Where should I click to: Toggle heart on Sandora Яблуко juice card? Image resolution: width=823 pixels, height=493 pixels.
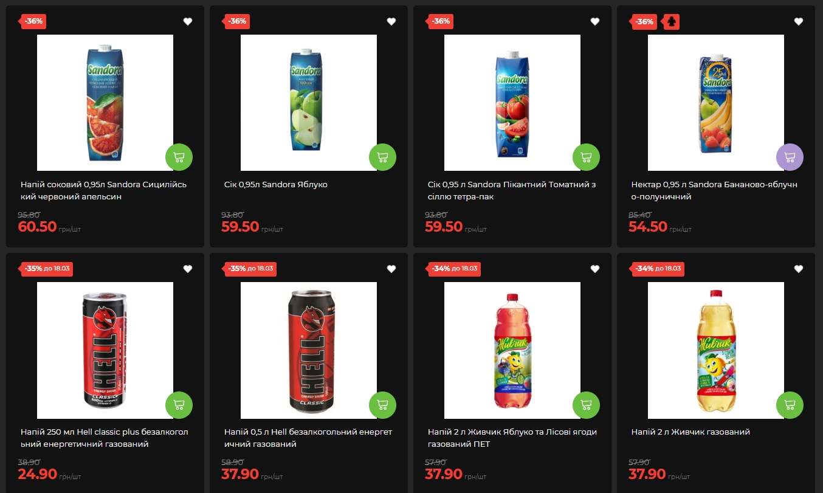(391, 22)
